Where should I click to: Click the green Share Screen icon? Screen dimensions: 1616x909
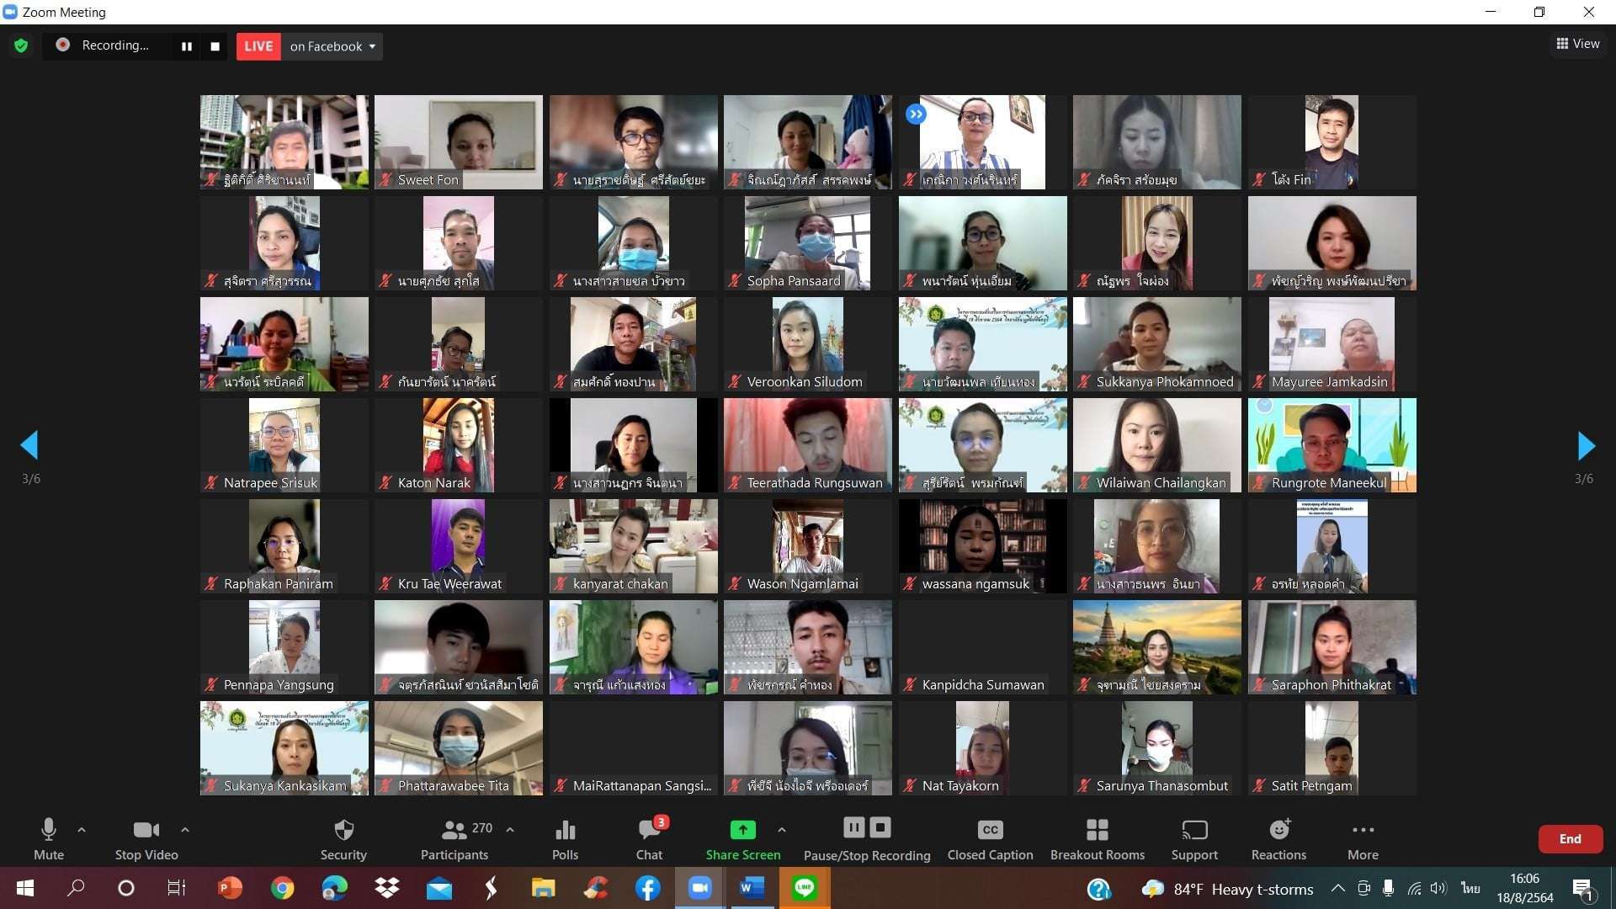coord(742,830)
